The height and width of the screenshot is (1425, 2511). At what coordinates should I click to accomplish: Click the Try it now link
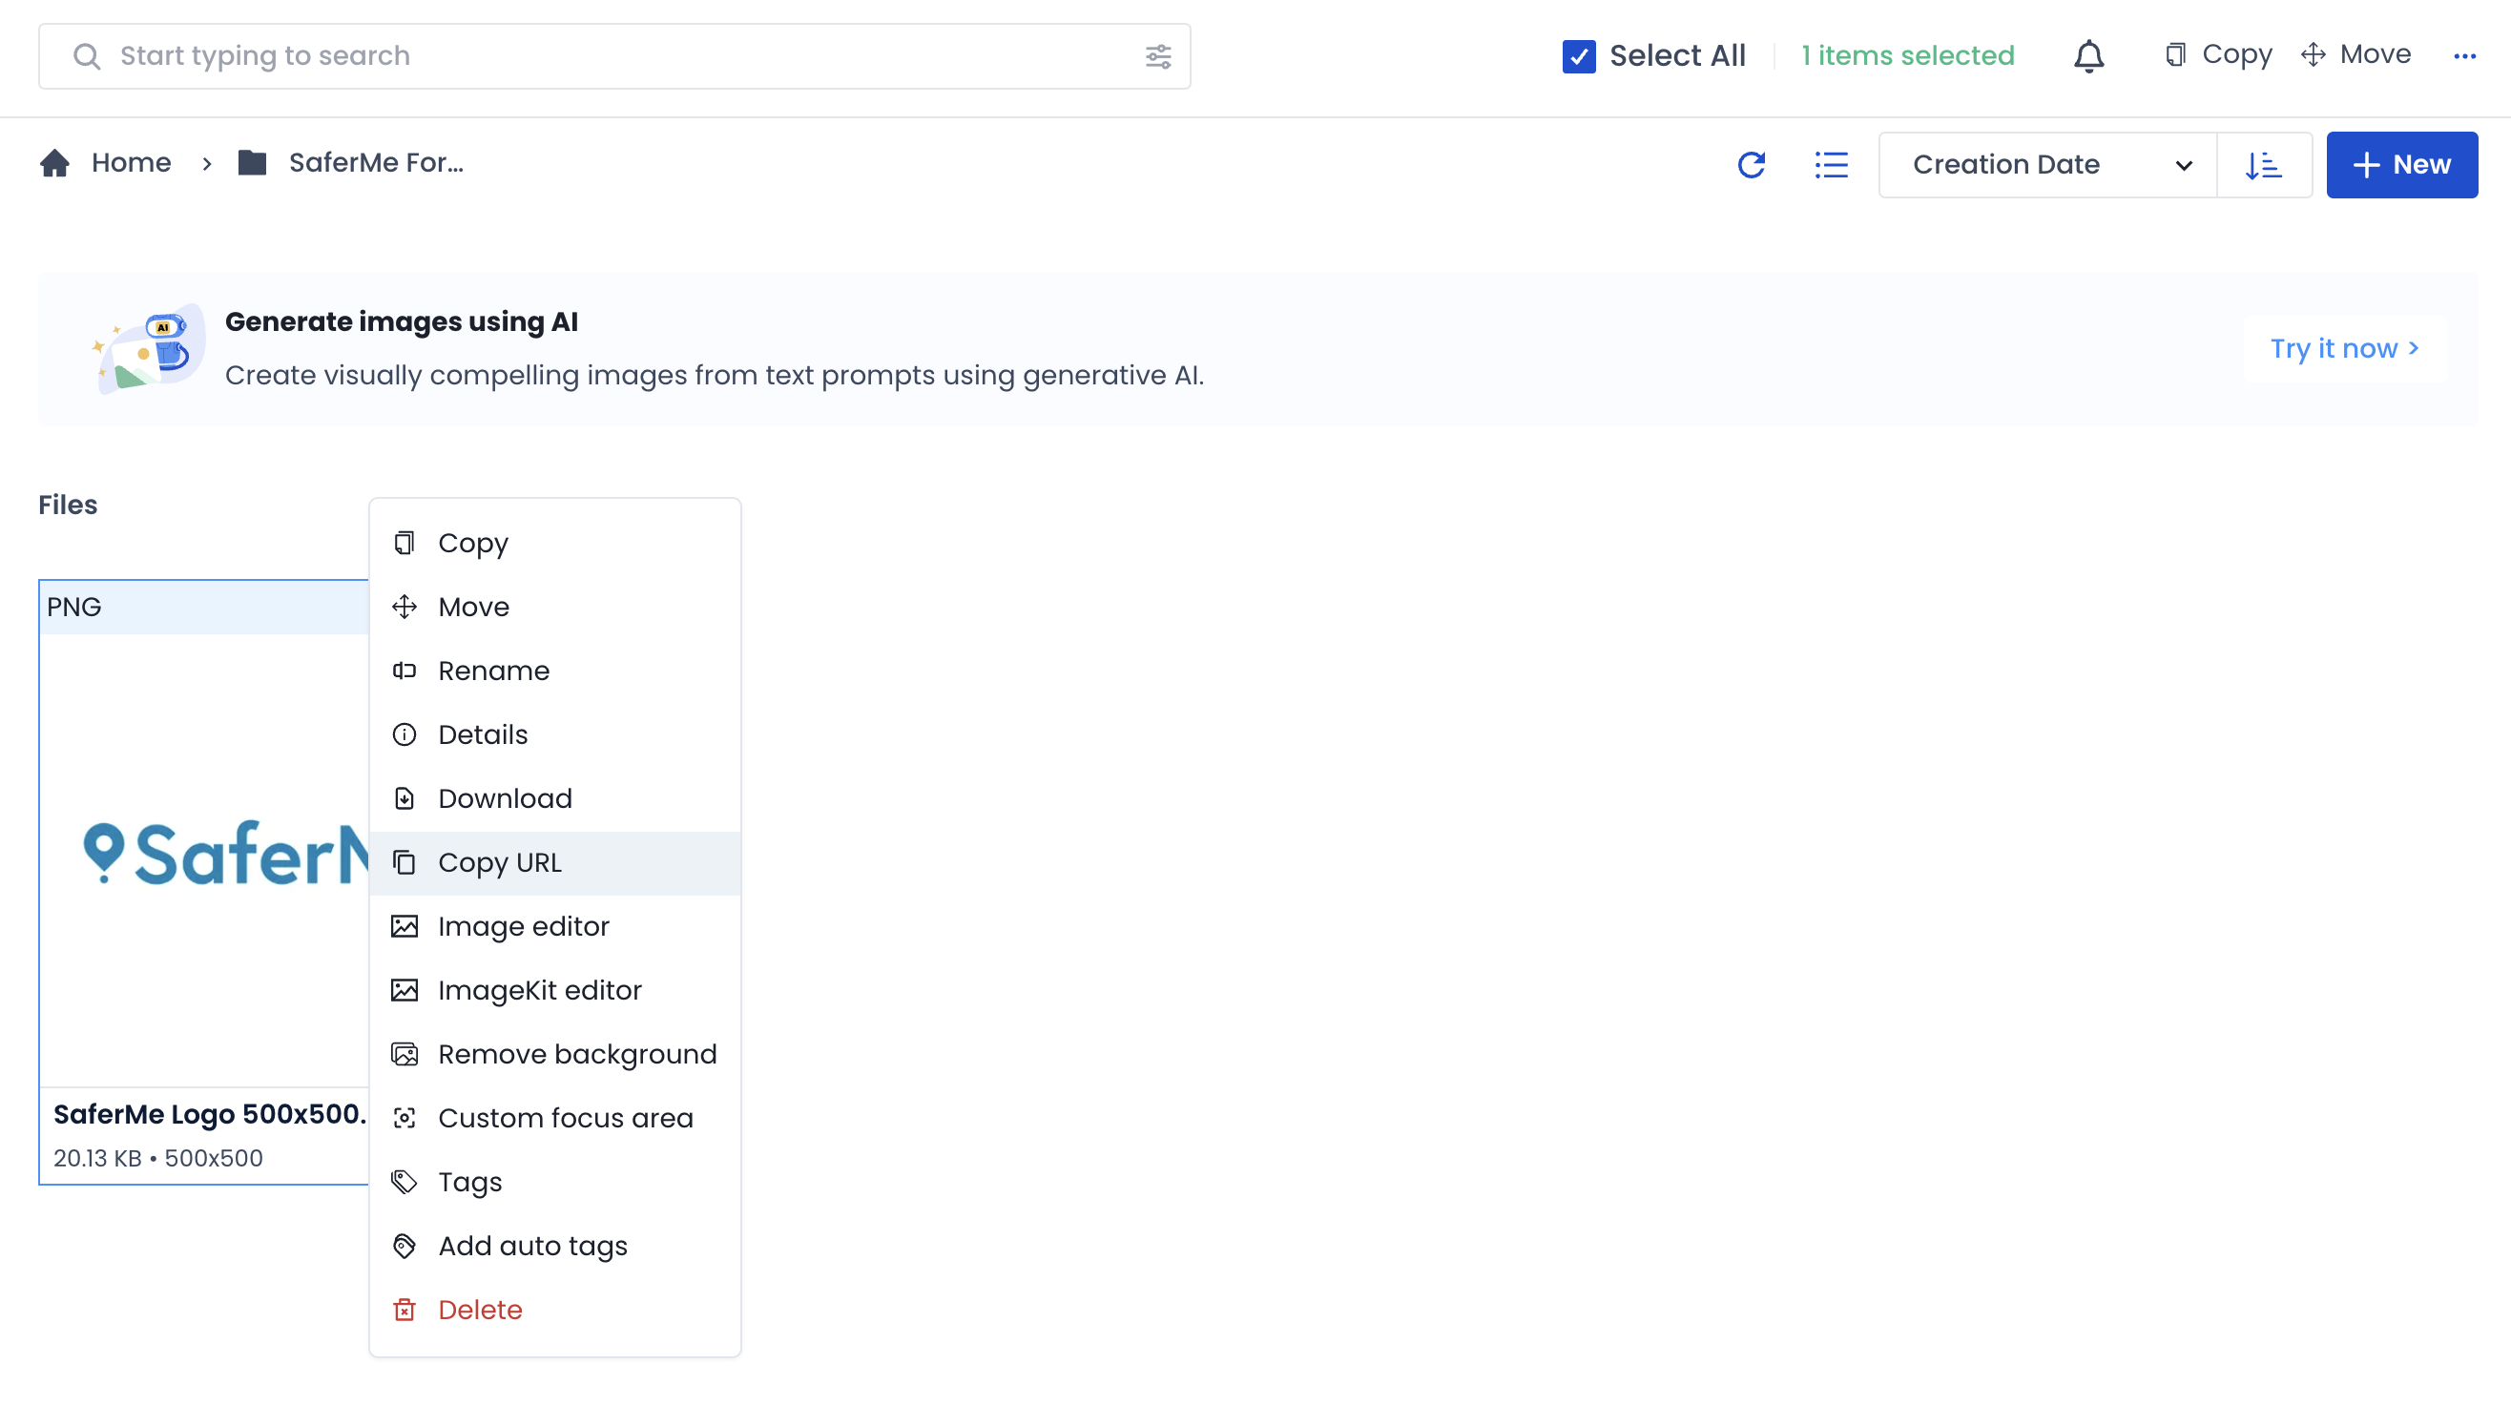2344,348
